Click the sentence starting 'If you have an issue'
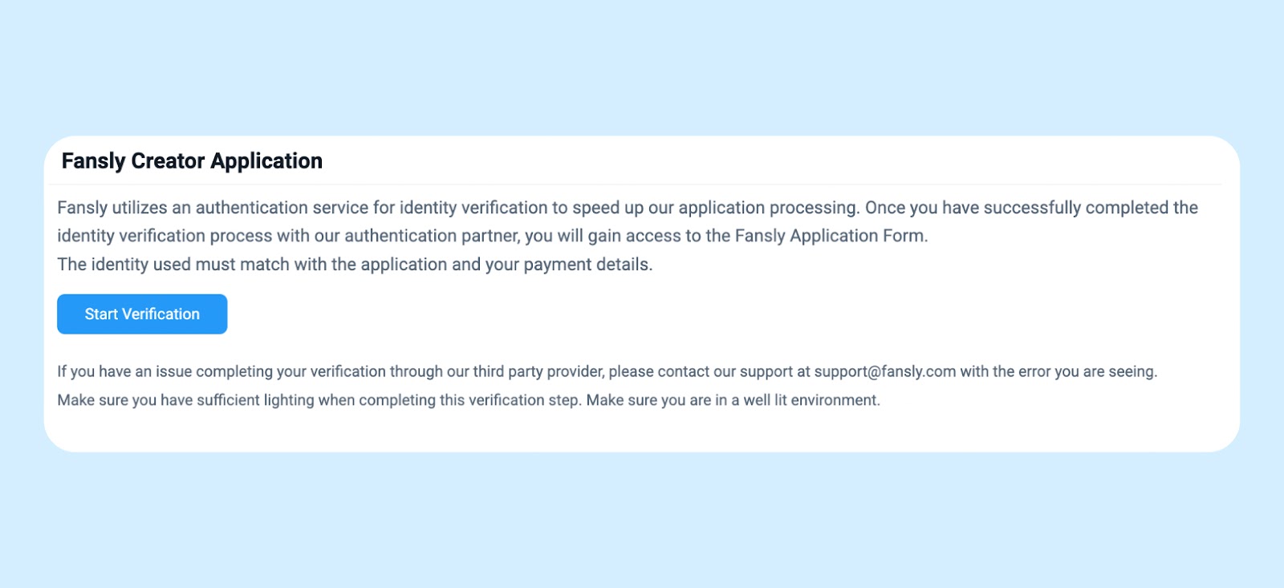This screenshot has height=588, width=1284. [x=607, y=371]
